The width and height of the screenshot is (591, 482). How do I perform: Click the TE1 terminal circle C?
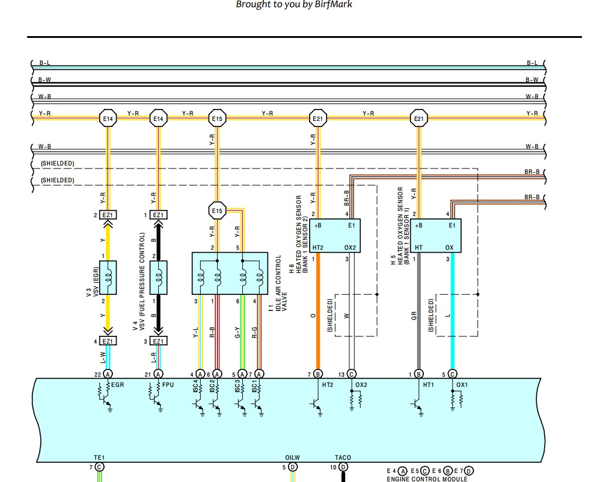coord(99,467)
